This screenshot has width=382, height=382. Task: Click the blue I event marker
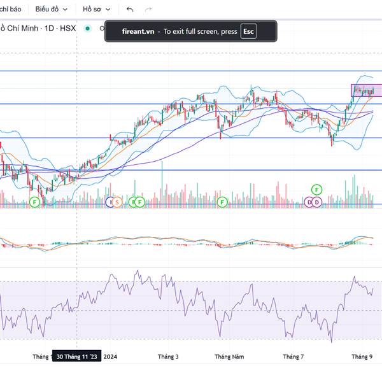[x=110, y=202]
